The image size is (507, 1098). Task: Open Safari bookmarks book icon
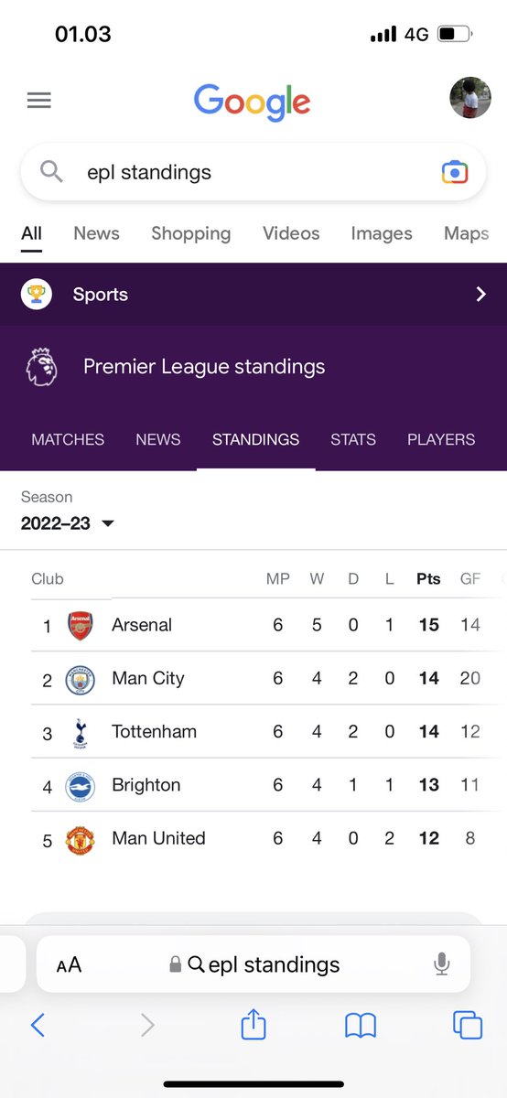pos(361,1026)
